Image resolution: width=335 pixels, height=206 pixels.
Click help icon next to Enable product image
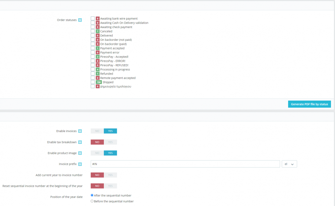click(x=80, y=153)
